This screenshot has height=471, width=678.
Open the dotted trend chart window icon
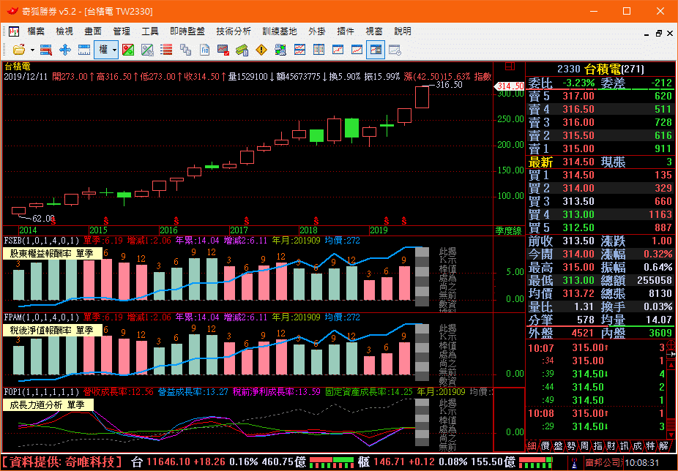pyautogui.click(x=338, y=50)
